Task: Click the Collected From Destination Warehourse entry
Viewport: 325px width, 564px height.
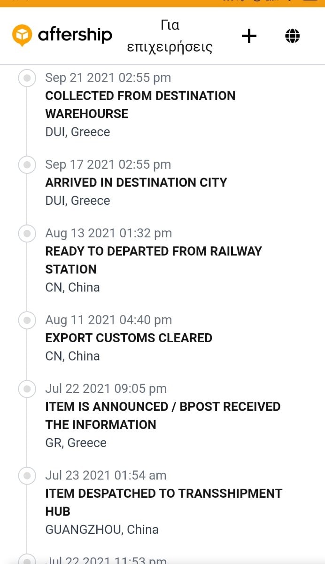Action: pyautogui.click(x=140, y=105)
